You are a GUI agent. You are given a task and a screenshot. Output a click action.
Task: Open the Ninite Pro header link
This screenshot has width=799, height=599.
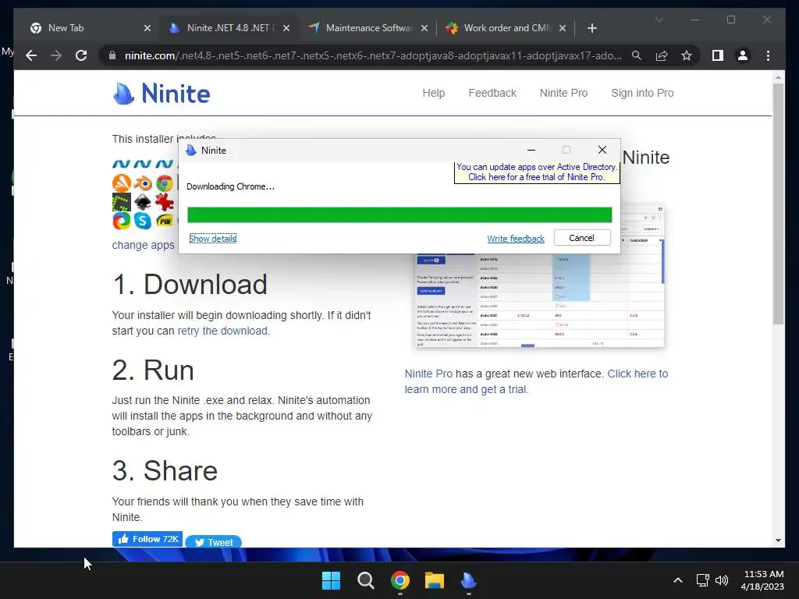[563, 94]
